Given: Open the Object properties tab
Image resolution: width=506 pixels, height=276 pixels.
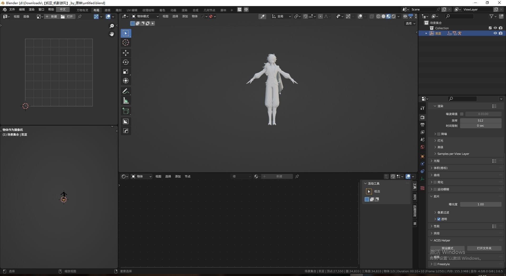Looking at the screenshot, I should click(x=422, y=156).
